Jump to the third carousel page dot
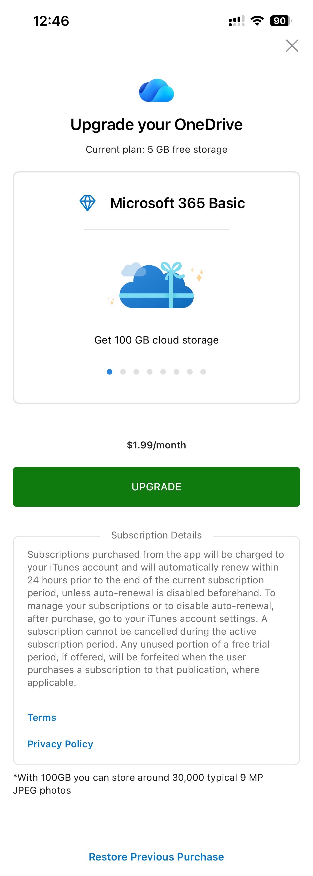This screenshot has width=313, height=876. (136, 372)
